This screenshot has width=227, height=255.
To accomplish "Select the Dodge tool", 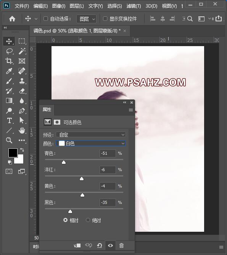I will pos(9,111).
